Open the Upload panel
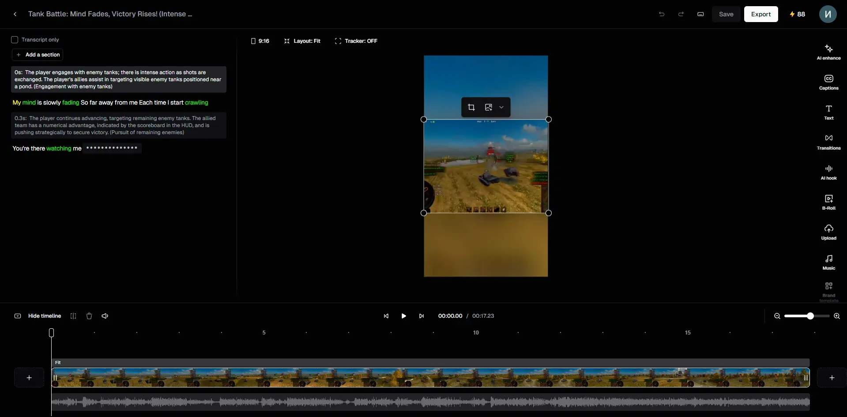 [828, 232]
